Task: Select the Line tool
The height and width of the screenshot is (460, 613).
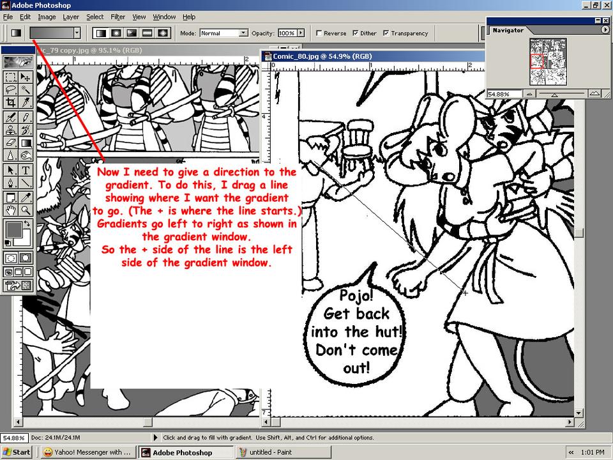Action: [x=26, y=183]
